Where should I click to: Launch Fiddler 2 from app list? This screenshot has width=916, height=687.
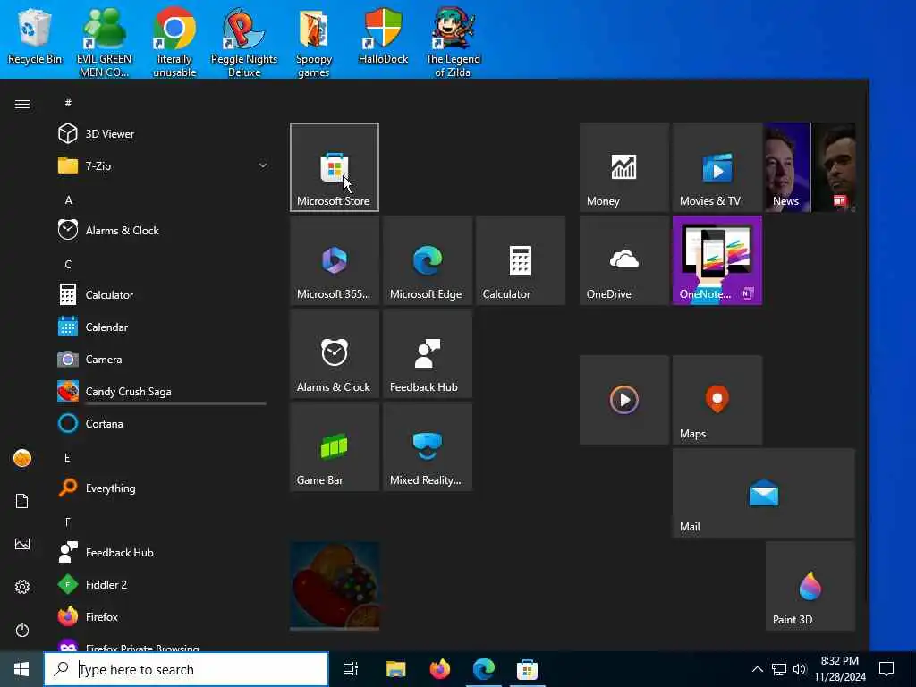[x=162, y=584]
